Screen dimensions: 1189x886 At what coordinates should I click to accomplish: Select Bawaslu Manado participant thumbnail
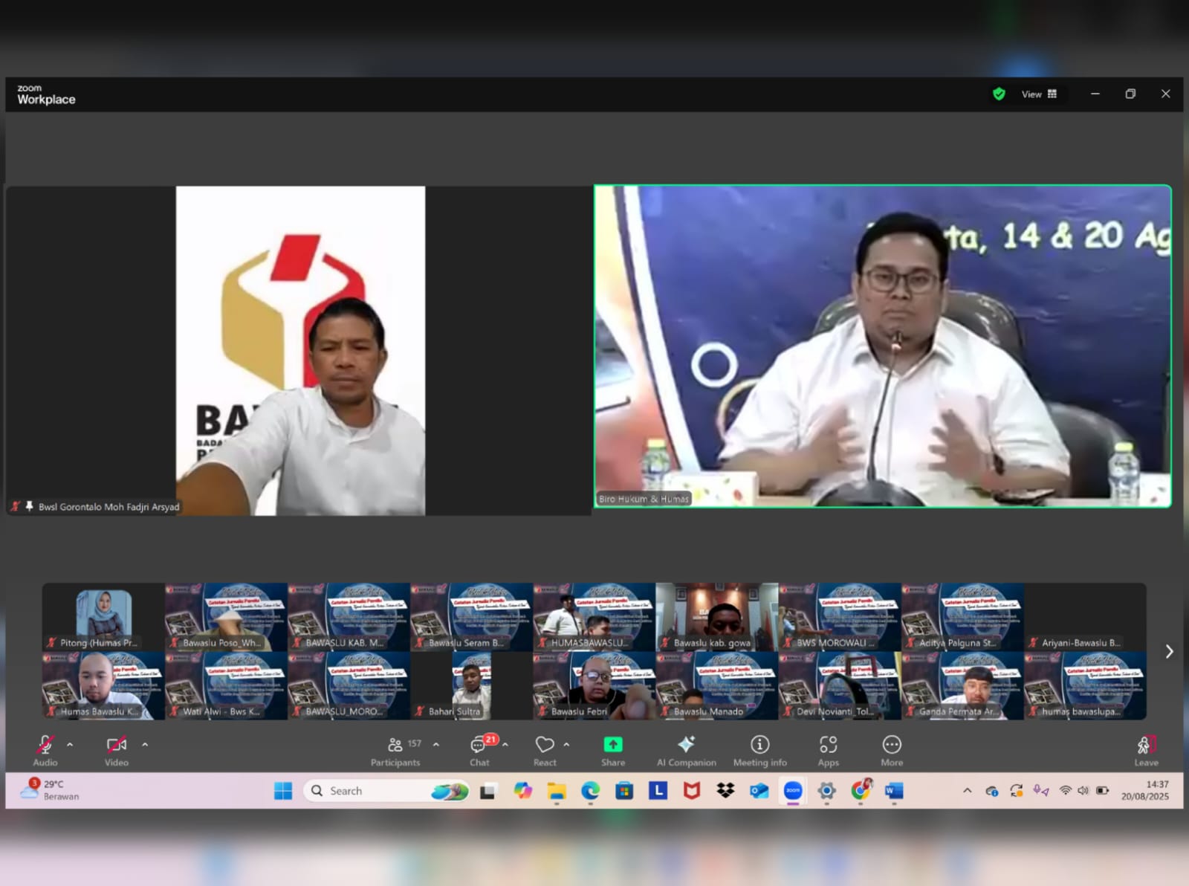[x=716, y=686]
